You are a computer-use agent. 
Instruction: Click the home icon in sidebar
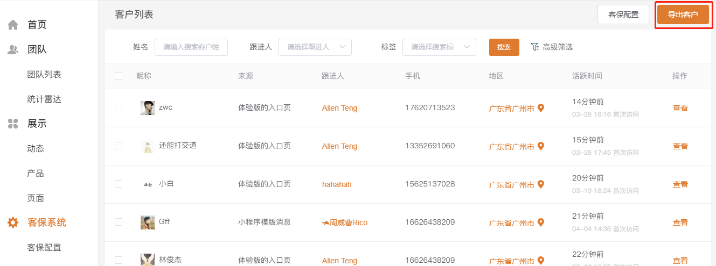coord(13,25)
